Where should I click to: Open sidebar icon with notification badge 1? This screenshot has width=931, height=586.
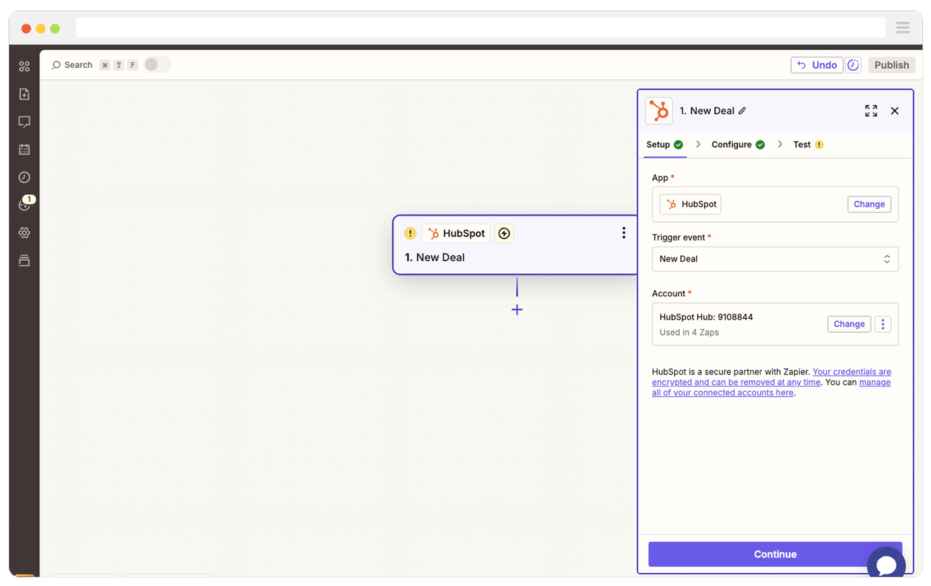(24, 205)
